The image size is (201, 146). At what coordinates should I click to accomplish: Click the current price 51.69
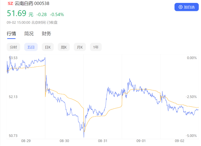click(x=17, y=13)
